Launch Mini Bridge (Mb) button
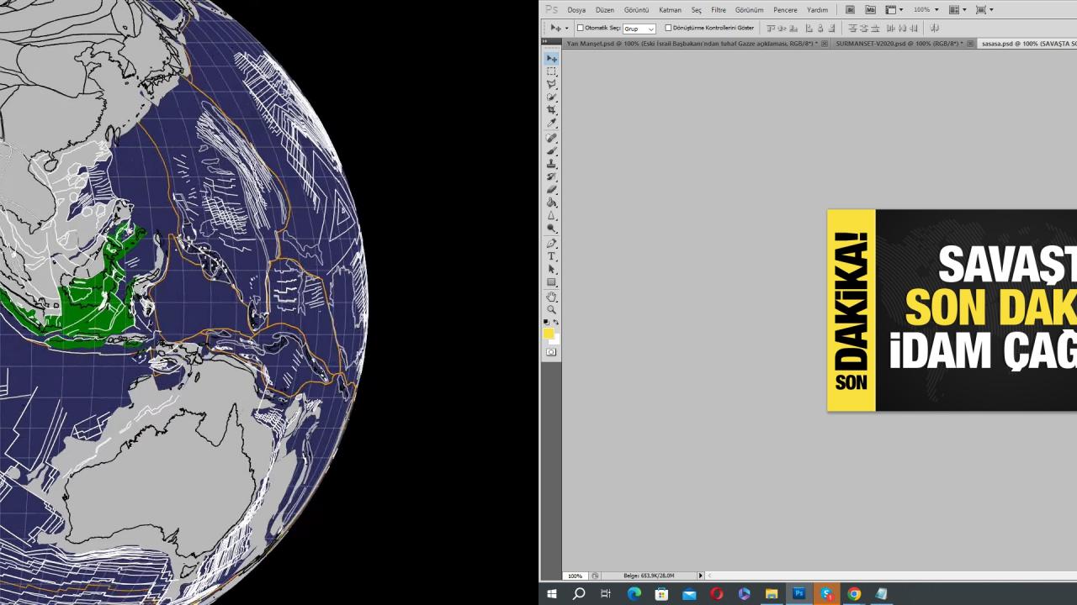1077x605 pixels. [870, 10]
